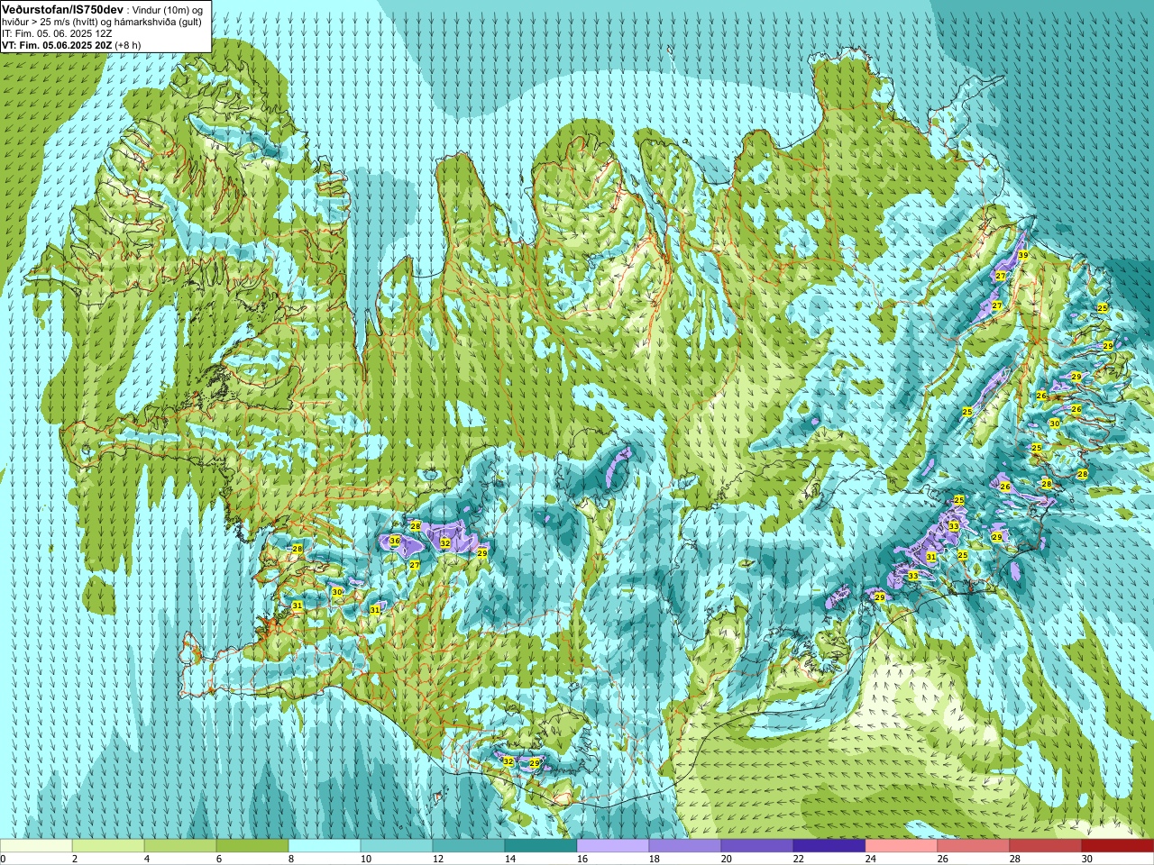Click the 24–26 m/s light pink legend swatch
1154x865 pixels.
pyautogui.click(x=902, y=846)
